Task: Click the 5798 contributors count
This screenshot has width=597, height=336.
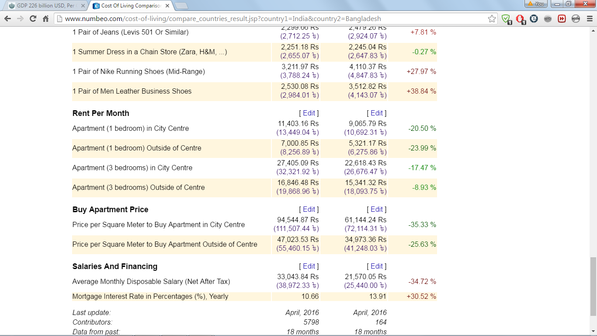Action: [311, 322]
